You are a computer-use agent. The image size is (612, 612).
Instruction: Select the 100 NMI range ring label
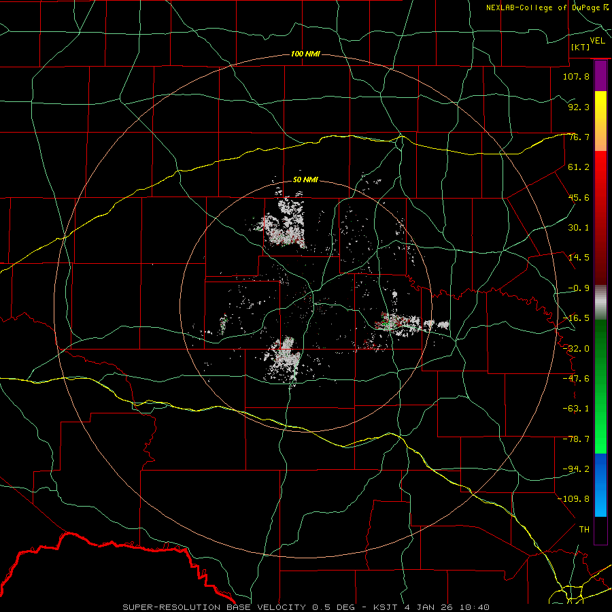click(x=305, y=54)
